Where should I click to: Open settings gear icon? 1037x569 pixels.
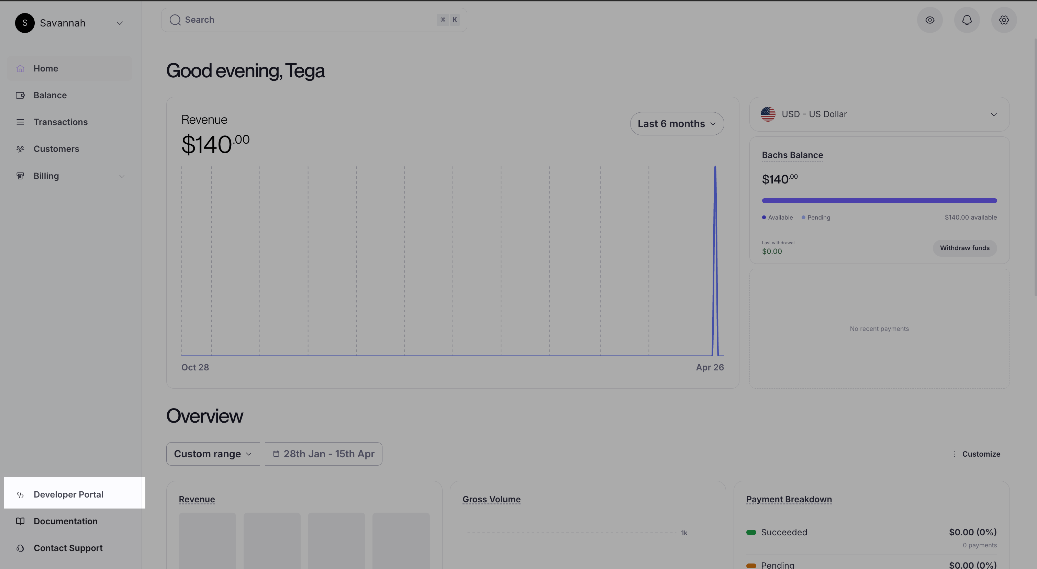tap(1004, 20)
